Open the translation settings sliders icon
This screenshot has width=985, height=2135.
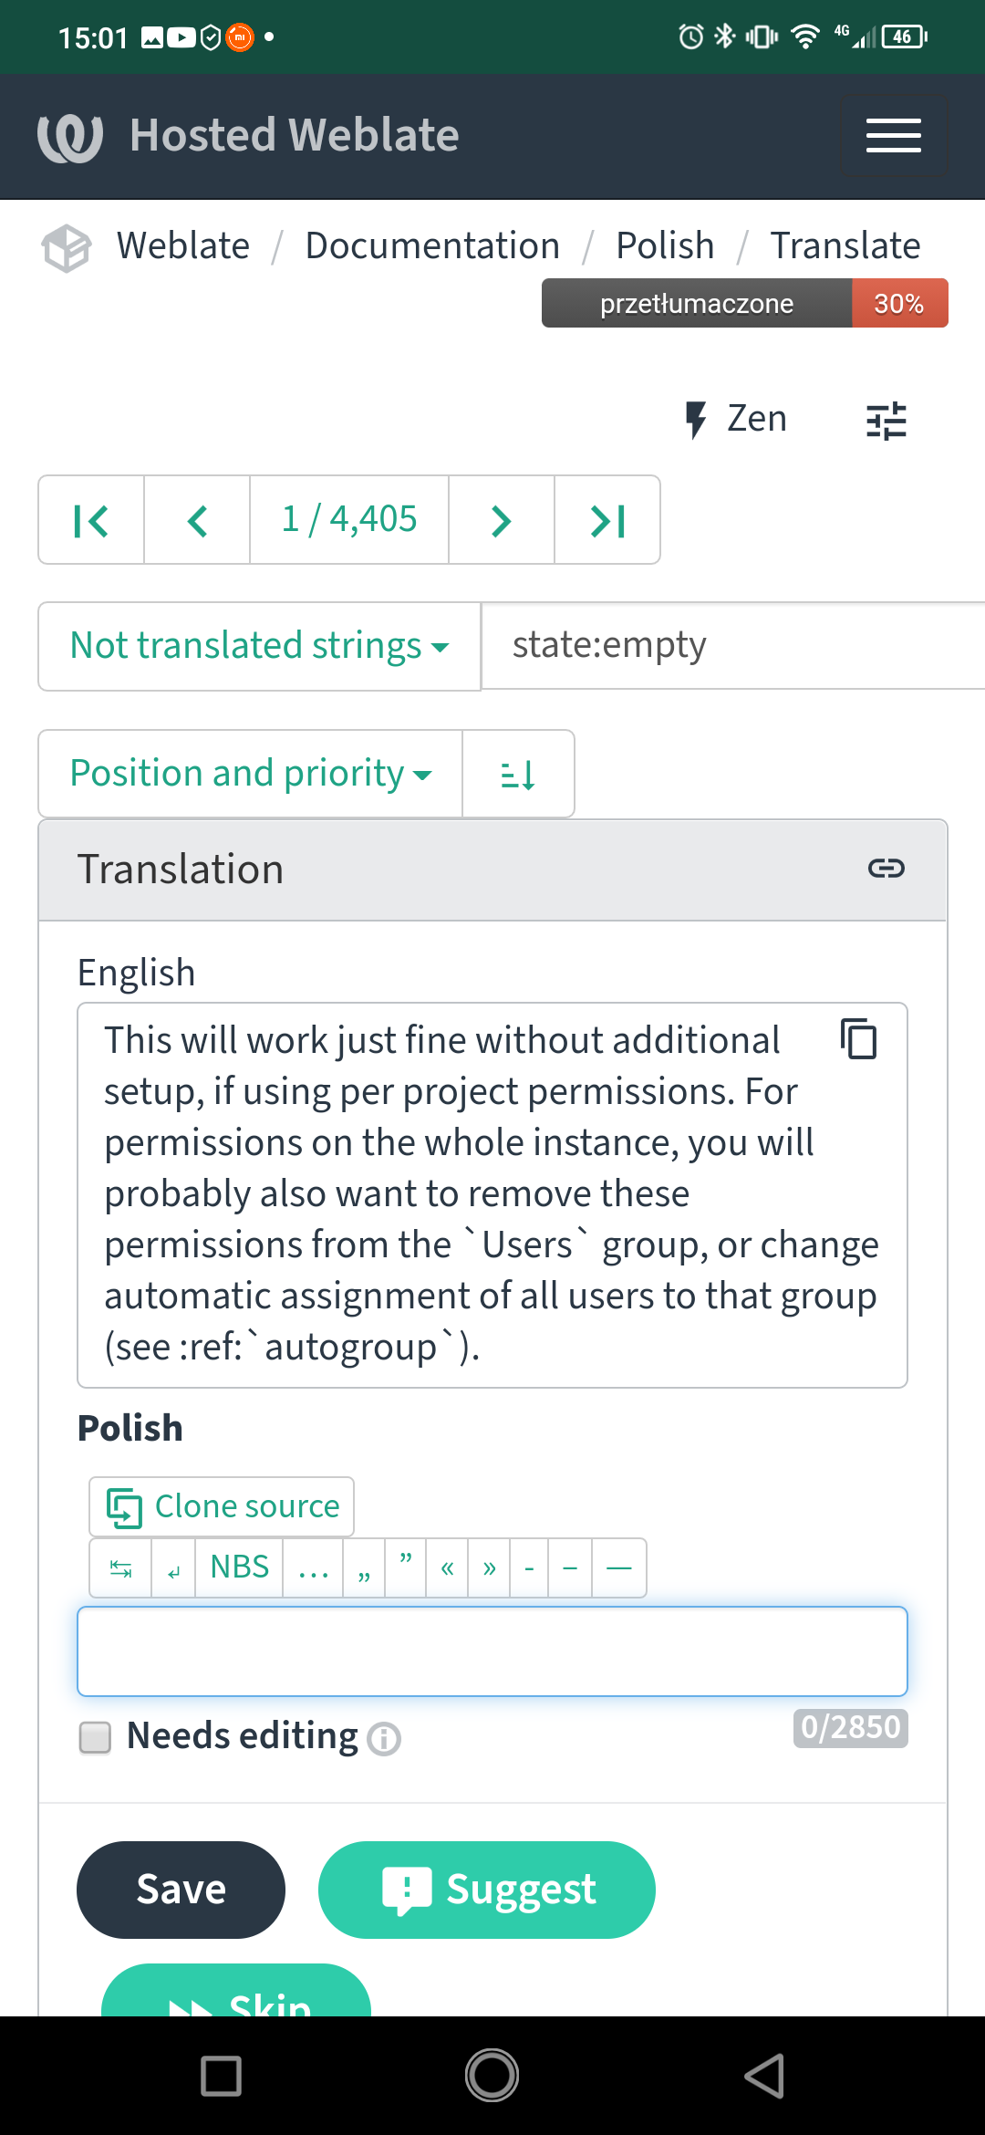886,421
